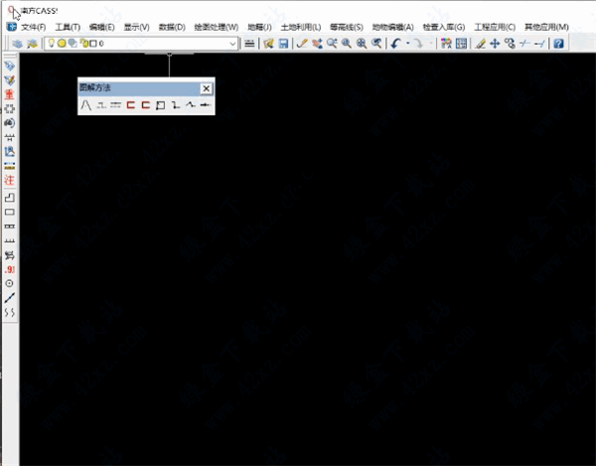Image resolution: width=596 pixels, height=466 pixels.
Task: Click the red 重 icon in left toolbar
Action: point(10,94)
